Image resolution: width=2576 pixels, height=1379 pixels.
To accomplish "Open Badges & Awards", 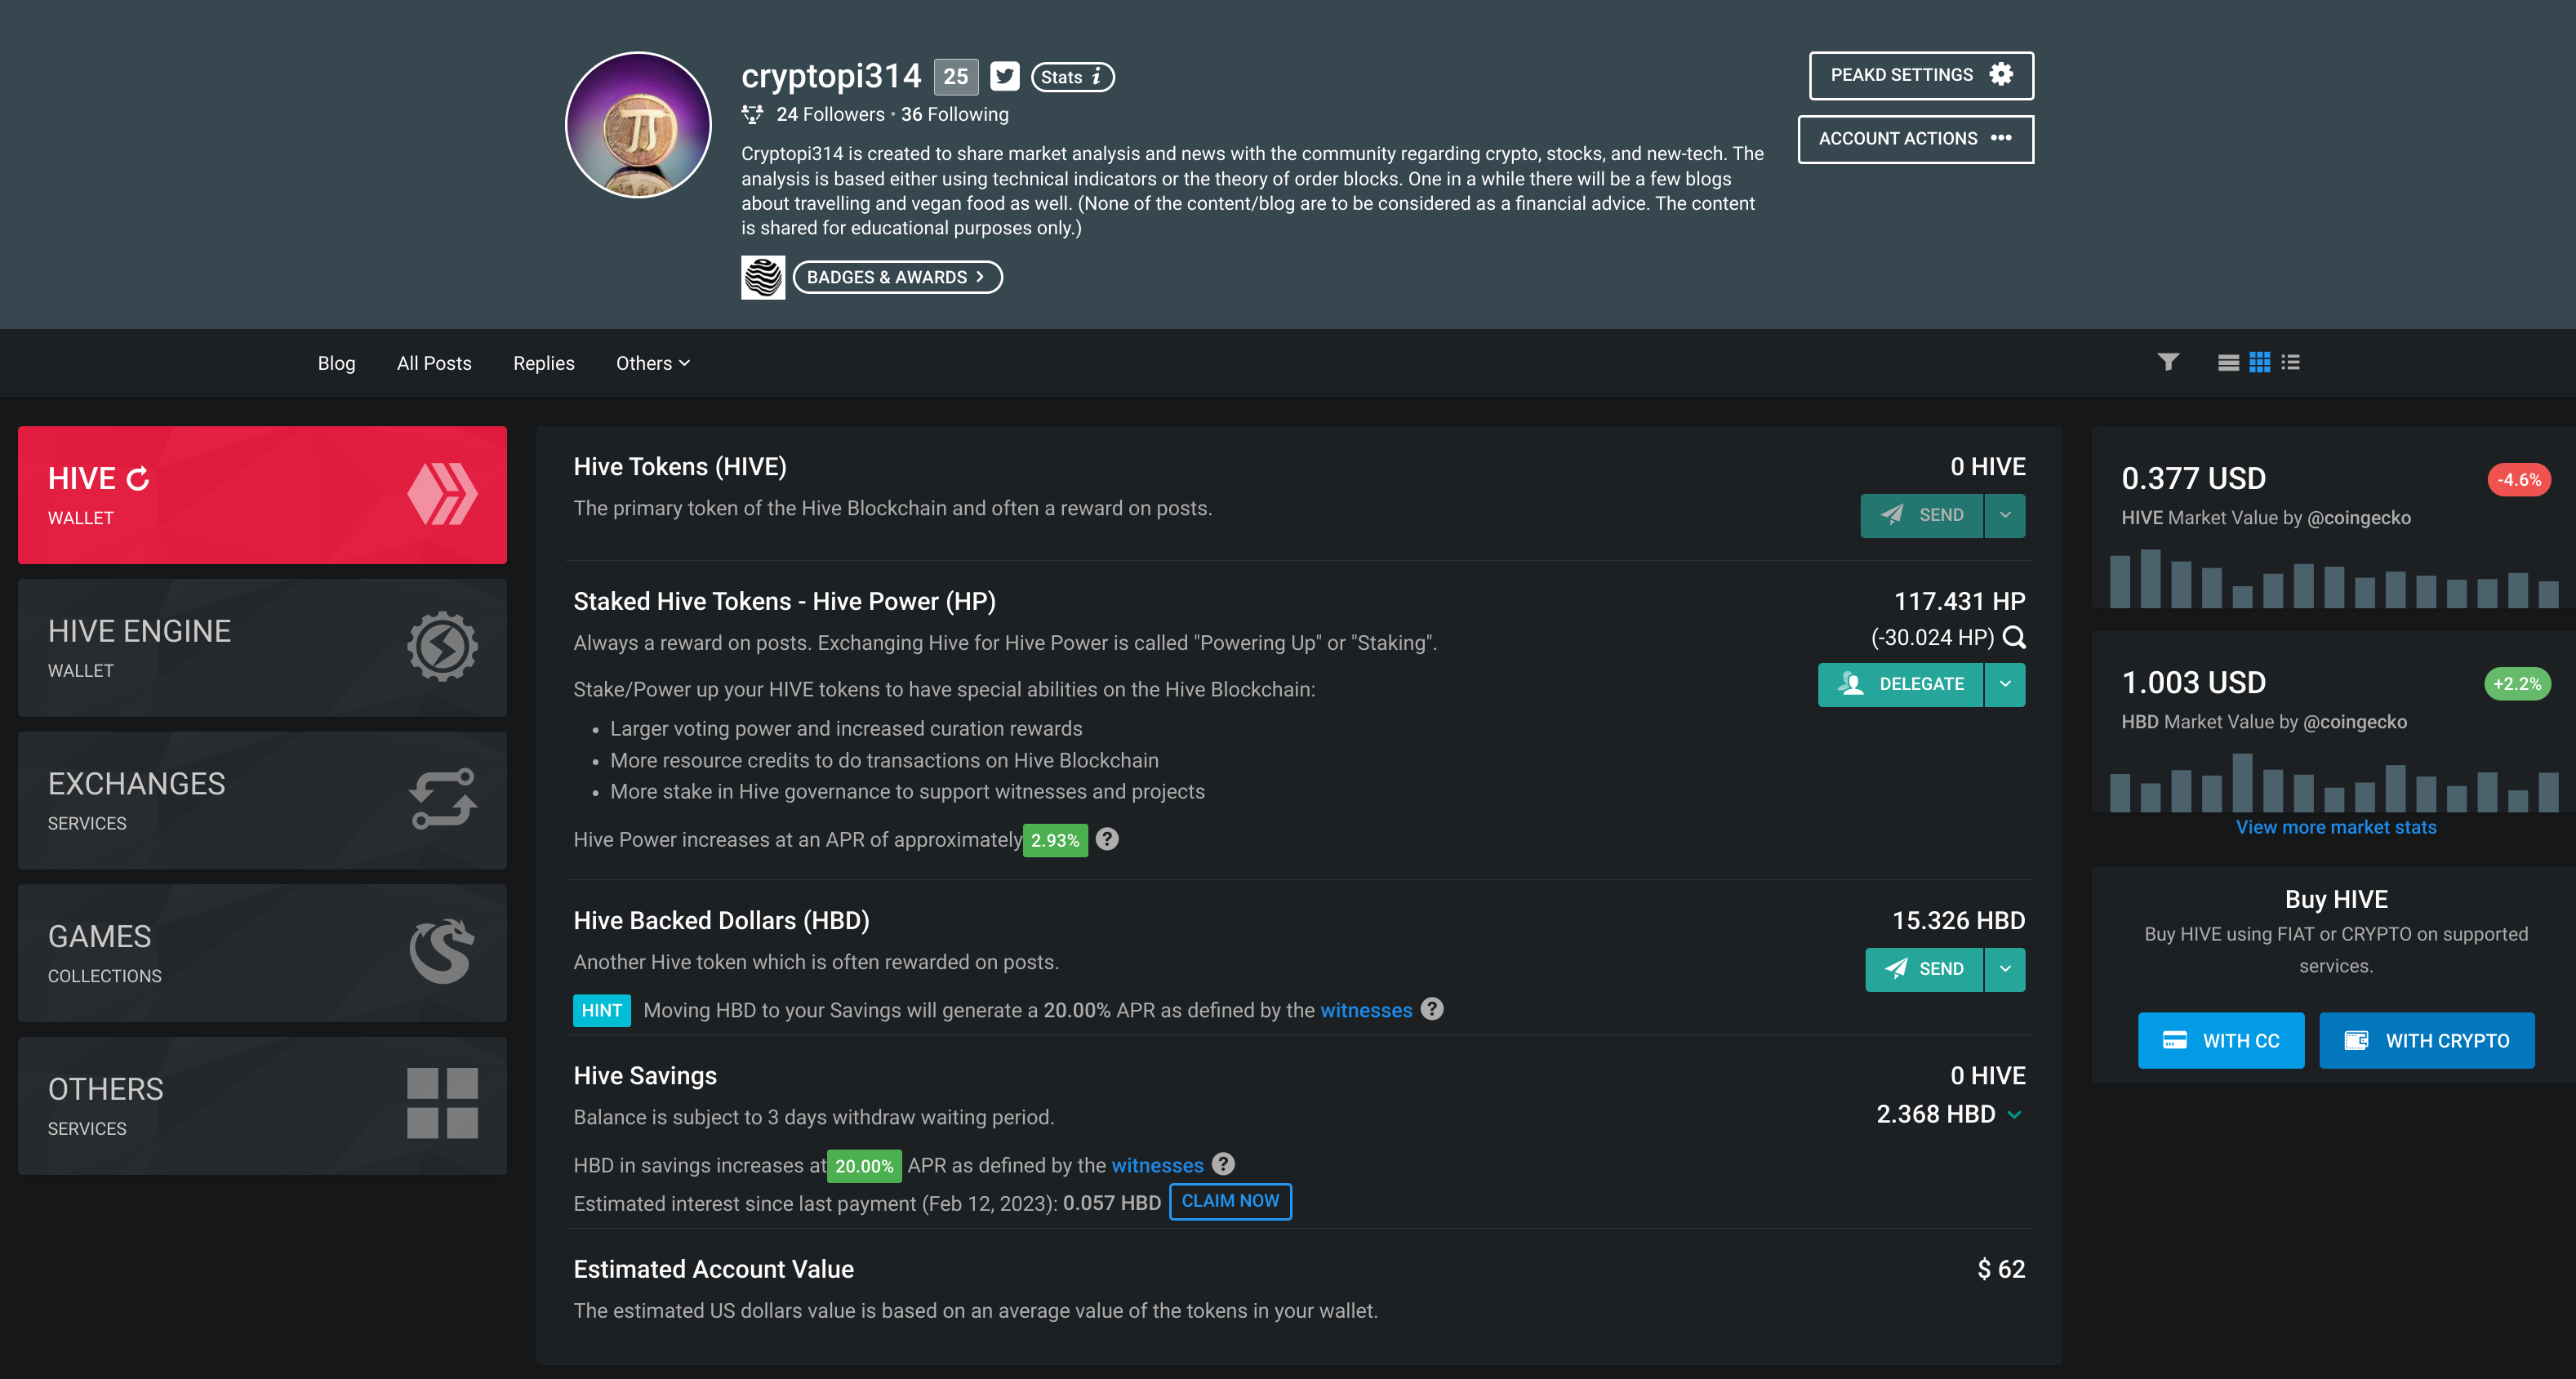I will click(x=897, y=277).
